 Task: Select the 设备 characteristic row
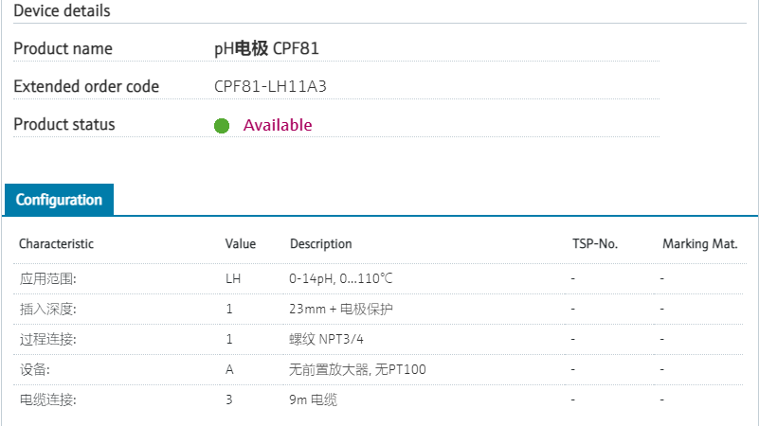click(x=35, y=369)
